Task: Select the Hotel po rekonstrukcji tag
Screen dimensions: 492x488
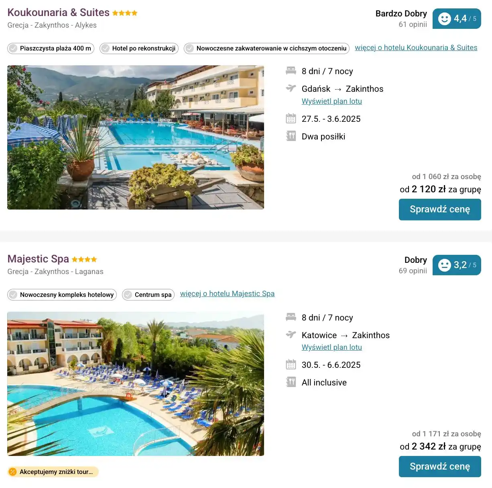Action: pyautogui.click(x=138, y=48)
